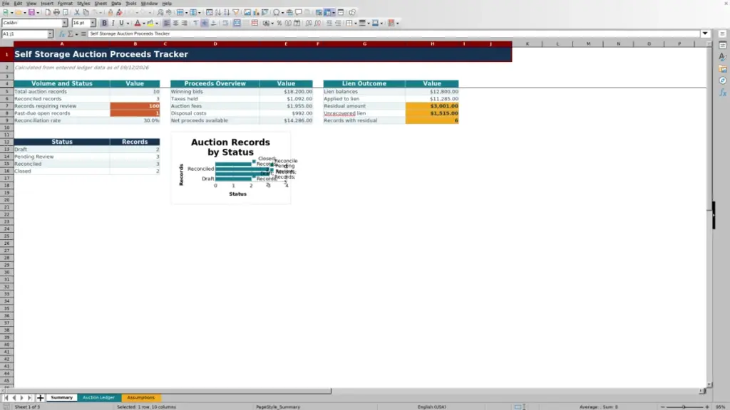Open the Data menu
The width and height of the screenshot is (730, 410).
(116, 4)
